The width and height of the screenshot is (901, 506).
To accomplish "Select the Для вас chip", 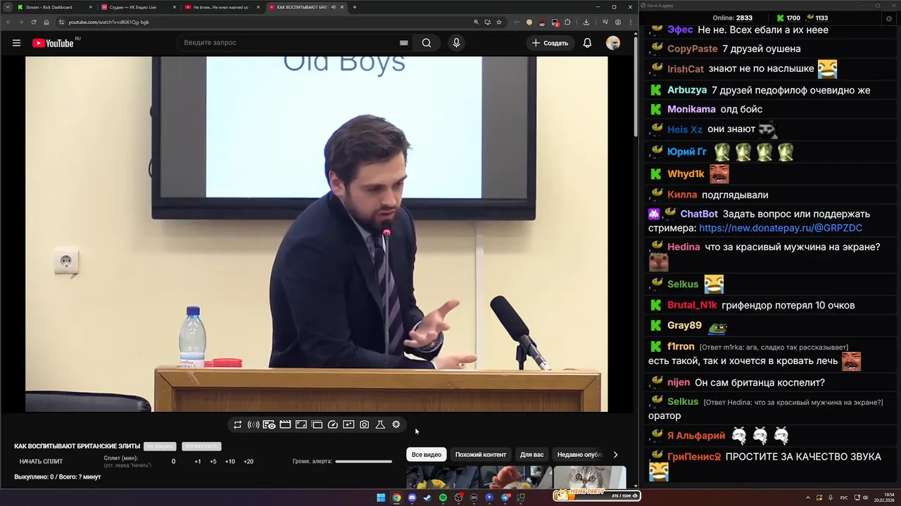I will [x=531, y=455].
